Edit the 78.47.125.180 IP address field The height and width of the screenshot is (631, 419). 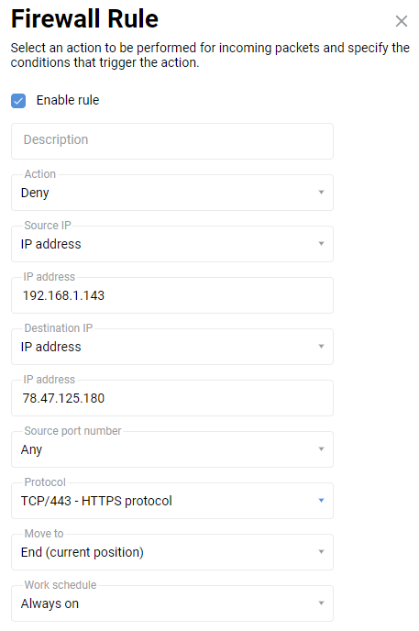point(172,398)
